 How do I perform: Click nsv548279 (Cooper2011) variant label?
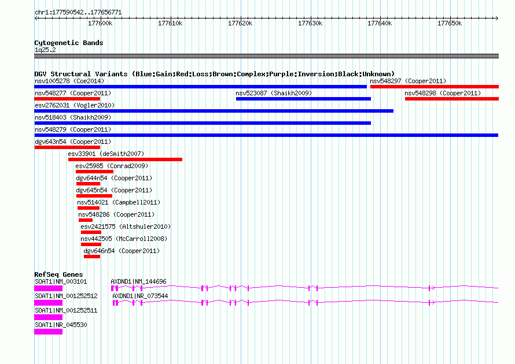coord(73,129)
